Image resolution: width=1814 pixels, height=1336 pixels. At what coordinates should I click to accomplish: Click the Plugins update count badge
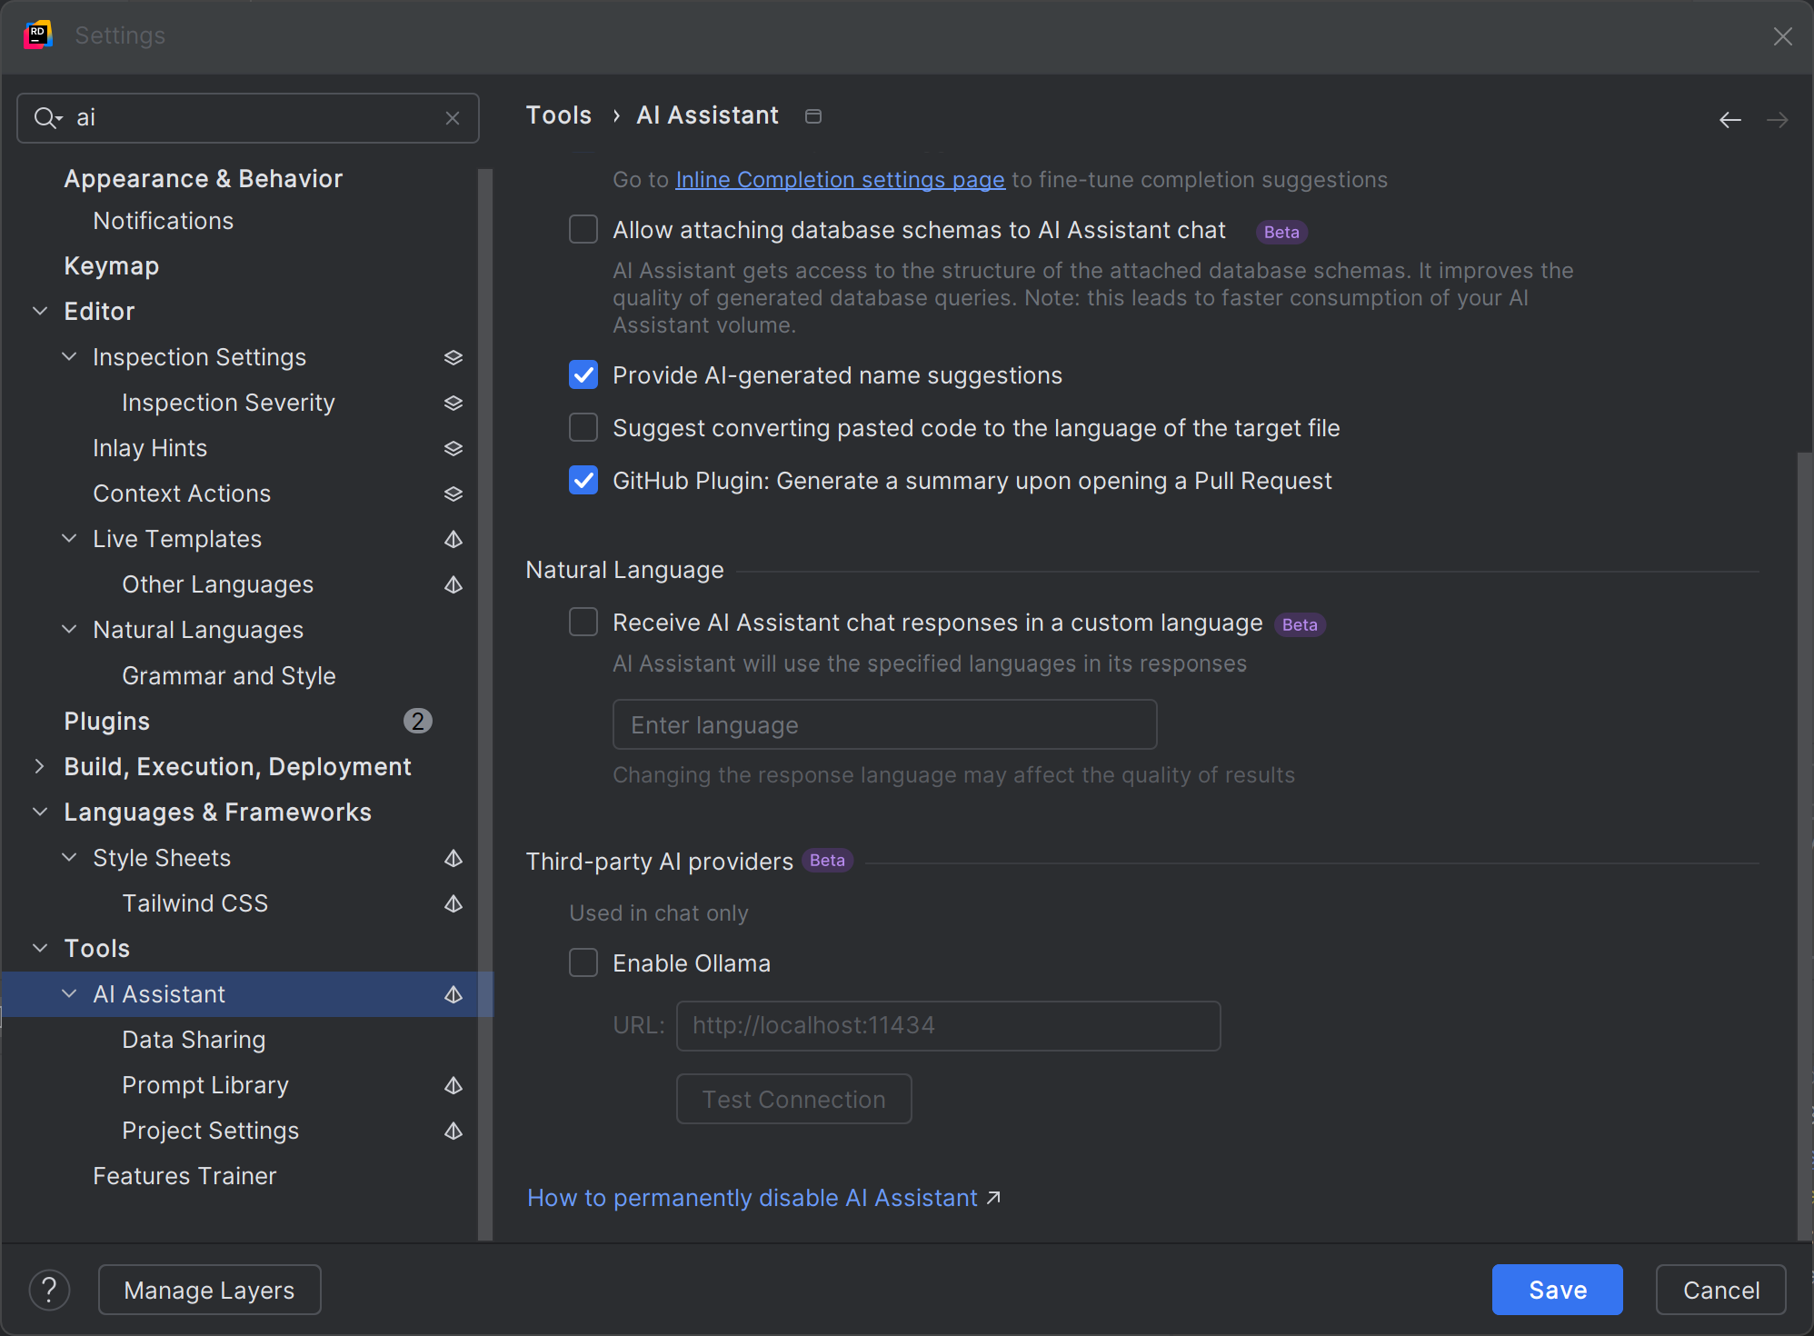tap(417, 721)
